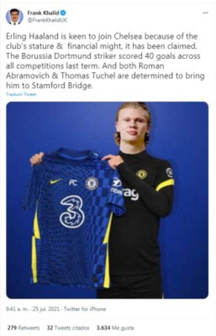Screen dimensions: 216x336
Task: Click the Chelsea crest on the blue shirt
Action: pyautogui.click(x=92, y=183)
